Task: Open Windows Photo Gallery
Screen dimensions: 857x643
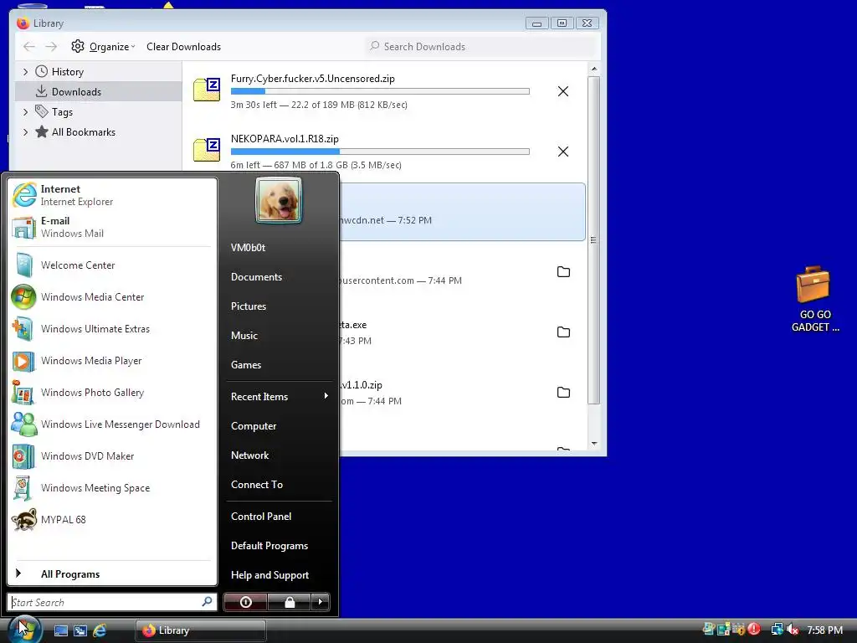Action: 112,393
